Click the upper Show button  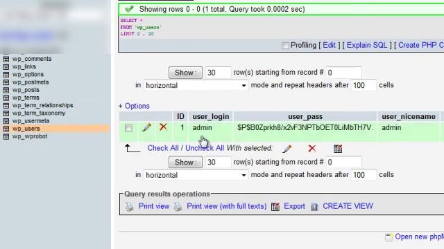point(185,73)
